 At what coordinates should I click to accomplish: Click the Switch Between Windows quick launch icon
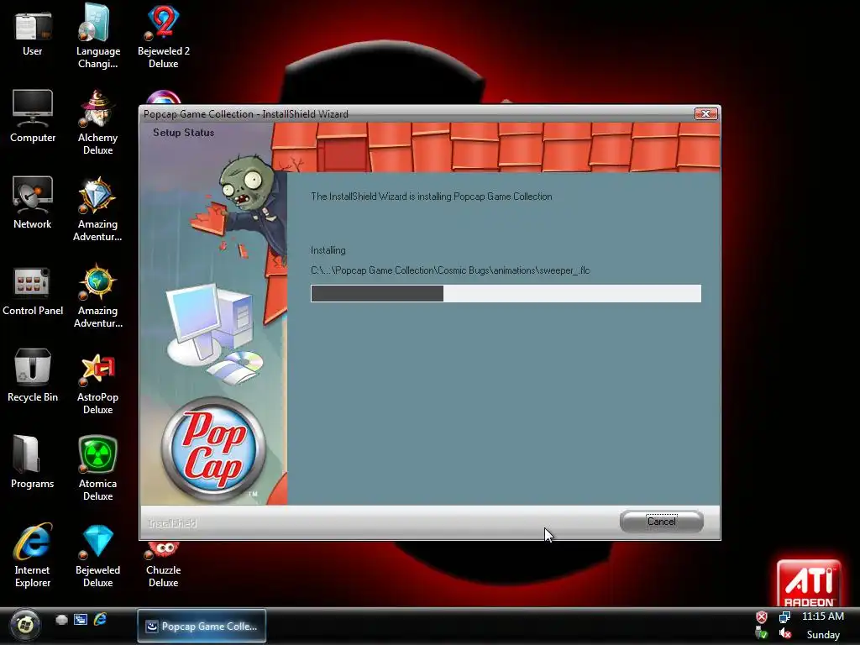click(x=81, y=620)
